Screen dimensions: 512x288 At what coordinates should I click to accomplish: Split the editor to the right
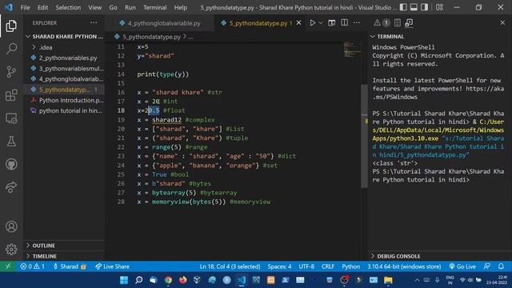pyautogui.click(x=344, y=23)
